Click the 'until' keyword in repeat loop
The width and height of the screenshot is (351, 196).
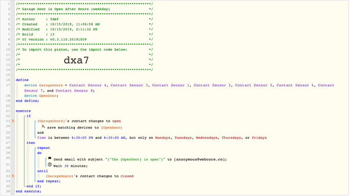(43, 171)
